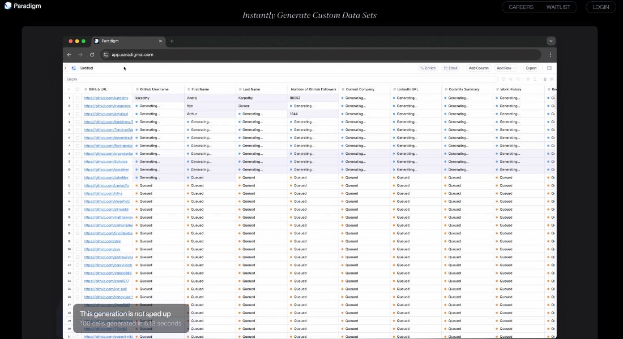Click the Untitled sheet title
Screen dimensions: 623x339
pos(87,68)
